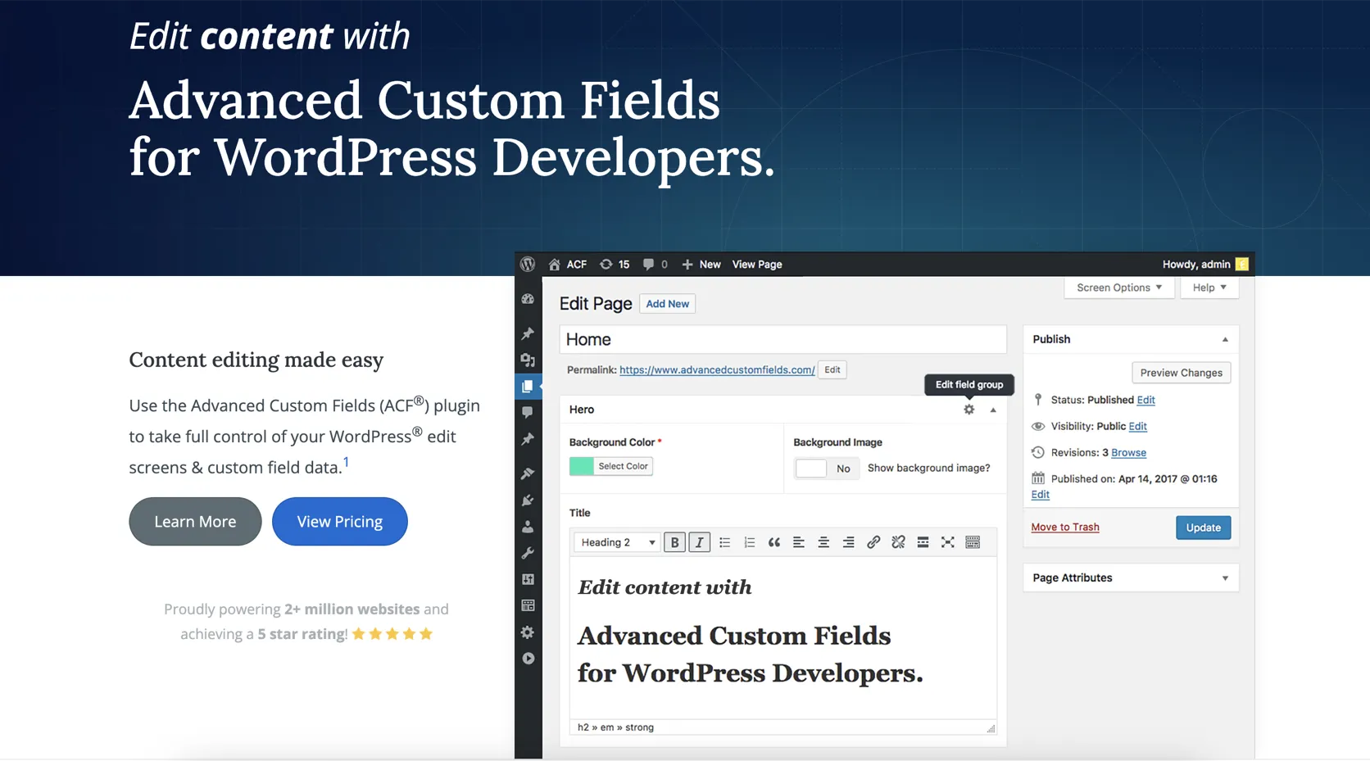The width and height of the screenshot is (1370, 761).
Task: Click the ACF site name in admin bar
Action: 577,265
